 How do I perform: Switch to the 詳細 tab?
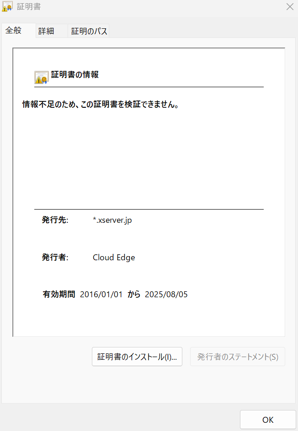pyautogui.click(x=52, y=31)
